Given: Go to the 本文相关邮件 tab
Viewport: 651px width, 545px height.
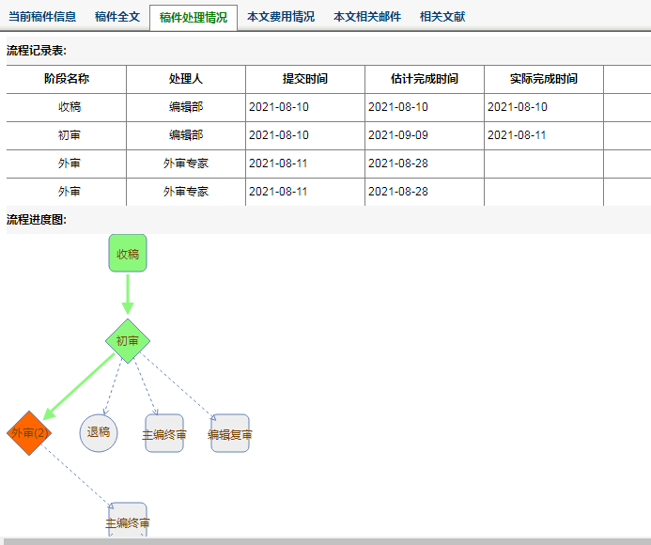Looking at the screenshot, I should point(367,17).
